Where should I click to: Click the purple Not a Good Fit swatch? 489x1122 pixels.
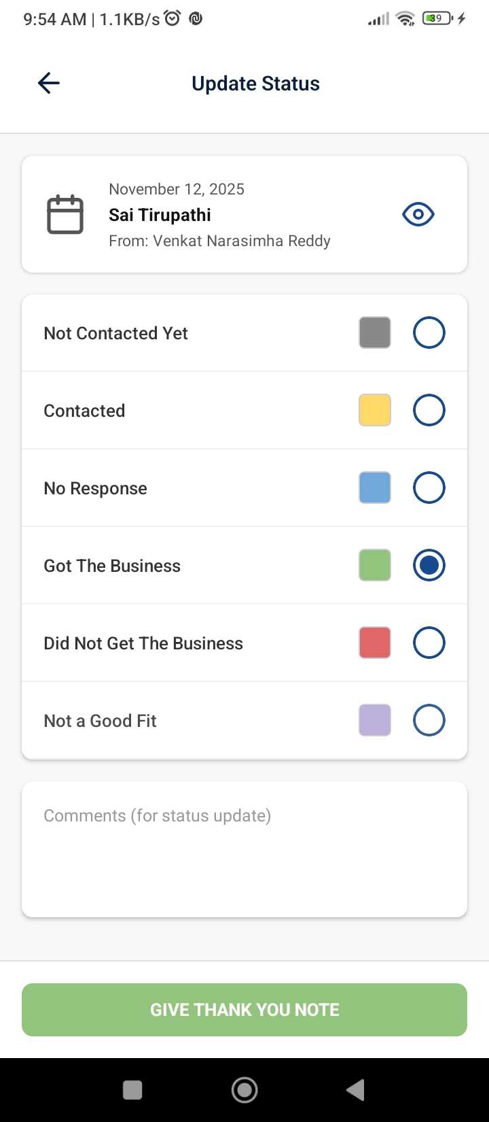click(x=375, y=721)
